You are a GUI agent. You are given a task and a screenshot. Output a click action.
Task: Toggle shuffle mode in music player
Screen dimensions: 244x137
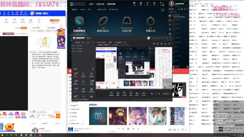(x=118, y=129)
